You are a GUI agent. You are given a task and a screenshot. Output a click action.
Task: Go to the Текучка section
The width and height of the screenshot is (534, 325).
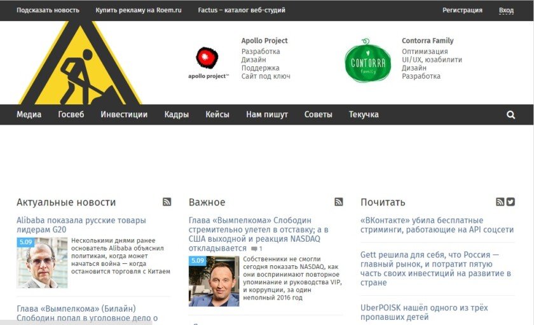pyautogui.click(x=364, y=114)
